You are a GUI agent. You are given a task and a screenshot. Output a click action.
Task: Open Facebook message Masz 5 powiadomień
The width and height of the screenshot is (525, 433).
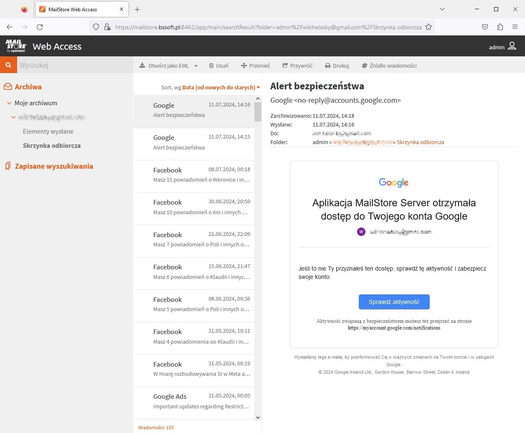click(x=194, y=306)
